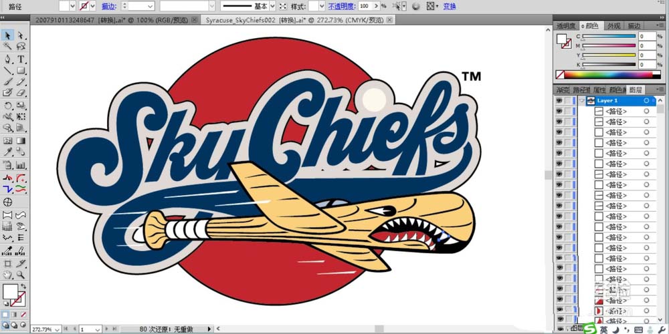Select the Type tool
Viewport: 669px width, 334px height.
click(21, 59)
